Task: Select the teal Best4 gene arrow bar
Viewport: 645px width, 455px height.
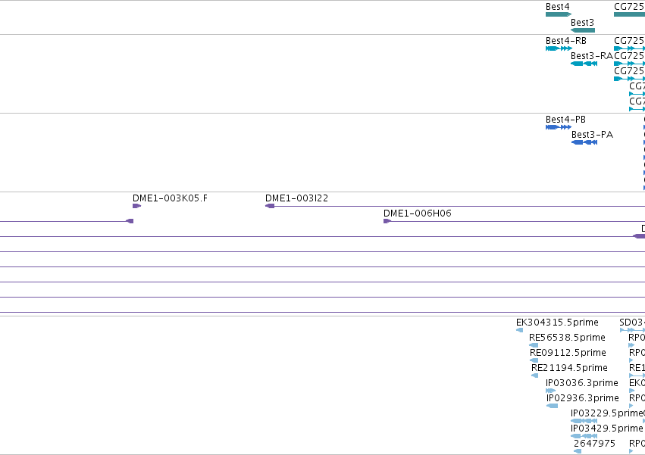Action: coord(559,14)
